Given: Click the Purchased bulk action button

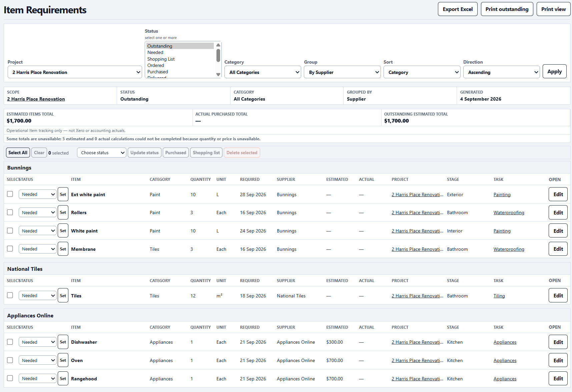Looking at the screenshot, I should [x=176, y=153].
